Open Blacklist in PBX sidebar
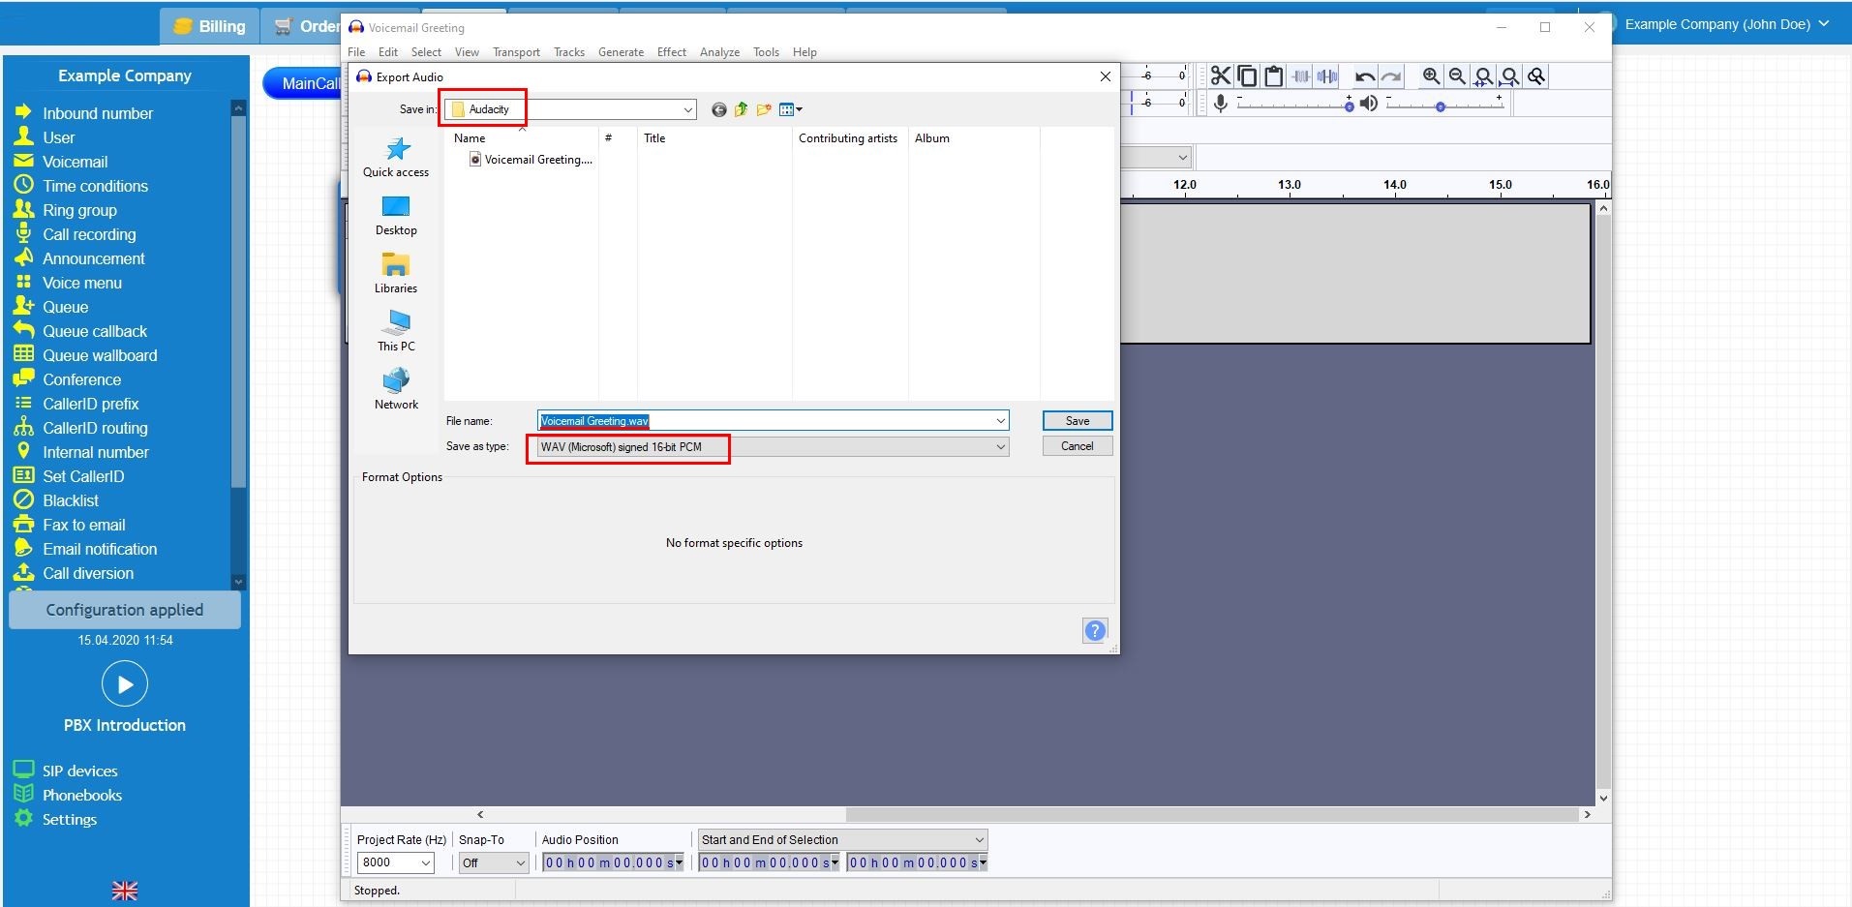This screenshot has height=907, width=1852. 71,500
